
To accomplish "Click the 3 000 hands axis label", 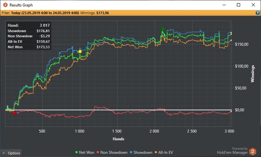I will click(x=229, y=131).
